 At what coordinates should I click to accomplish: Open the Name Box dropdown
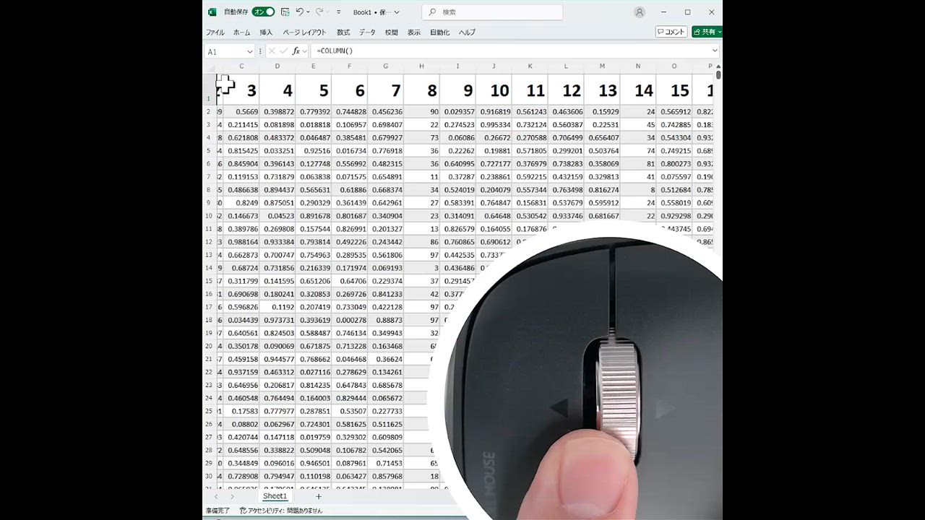[249, 51]
